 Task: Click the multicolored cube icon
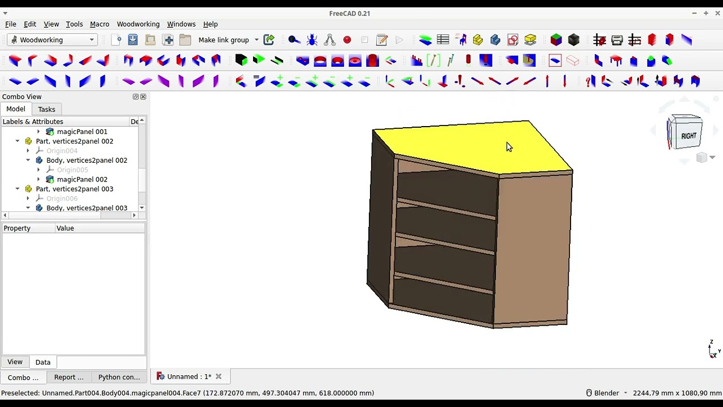tap(556, 40)
